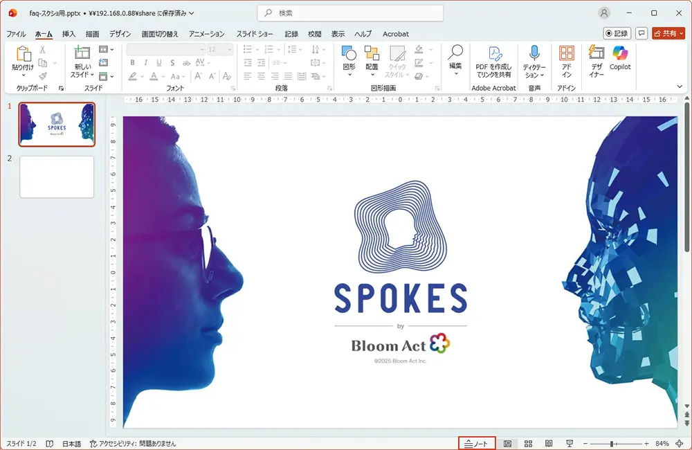The height and width of the screenshot is (450, 692).
Task: Open the comments pane icon
Action: pyautogui.click(x=641, y=33)
